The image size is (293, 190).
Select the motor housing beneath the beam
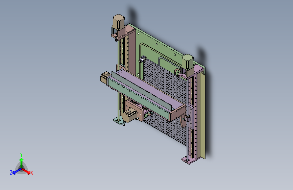click(129, 115)
